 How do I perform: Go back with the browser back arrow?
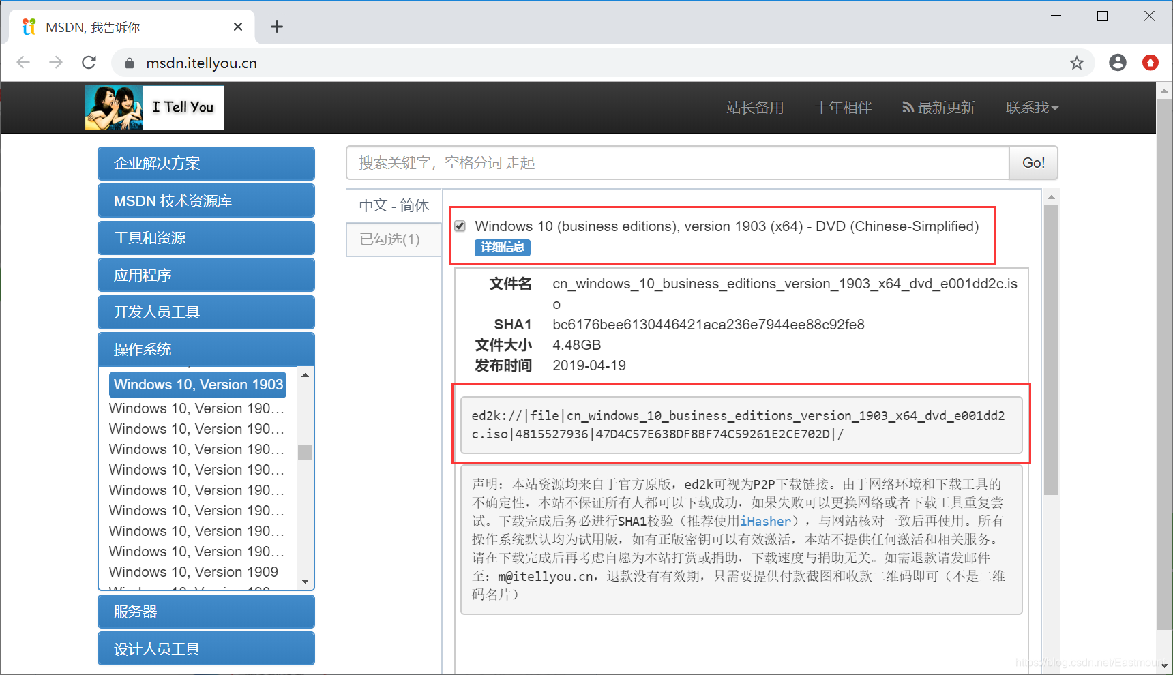tap(23, 63)
